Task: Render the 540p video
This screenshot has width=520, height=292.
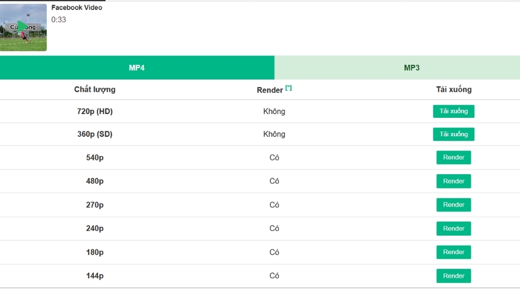Action: [x=453, y=157]
